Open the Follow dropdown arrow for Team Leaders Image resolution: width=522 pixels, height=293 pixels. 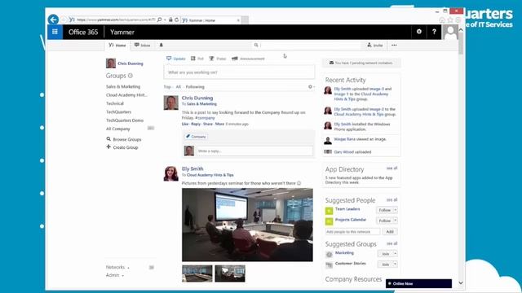click(395, 210)
